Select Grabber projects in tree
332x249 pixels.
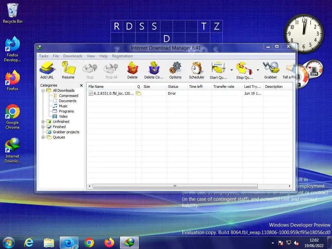(x=66, y=132)
